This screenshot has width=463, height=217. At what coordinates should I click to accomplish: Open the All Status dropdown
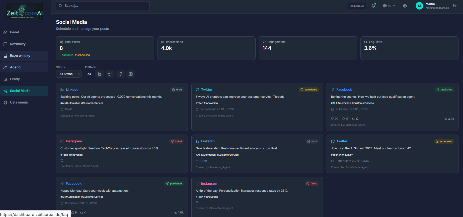(x=68, y=74)
